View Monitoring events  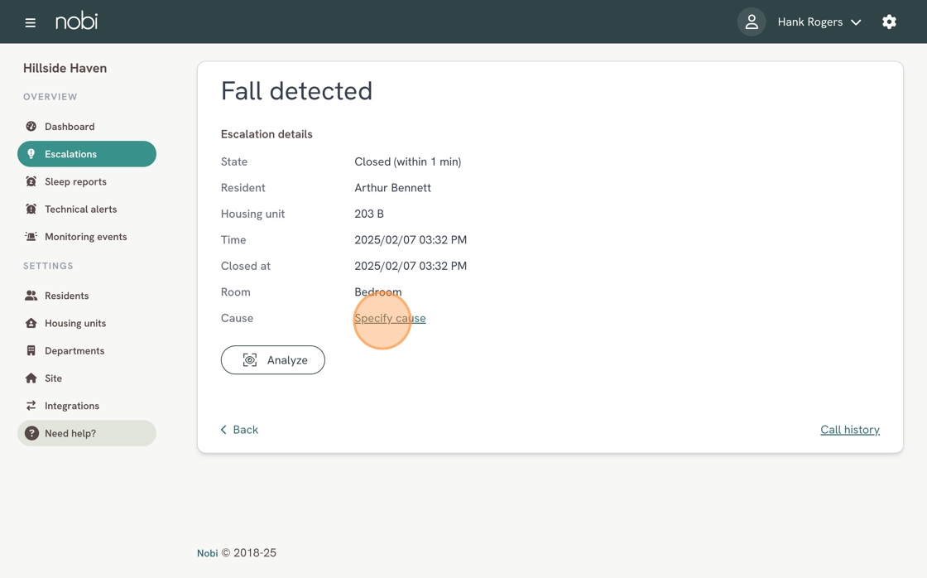pyautogui.click(x=87, y=237)
